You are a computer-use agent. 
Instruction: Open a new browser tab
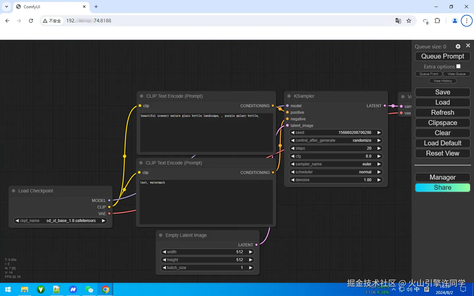click(96, 7)
